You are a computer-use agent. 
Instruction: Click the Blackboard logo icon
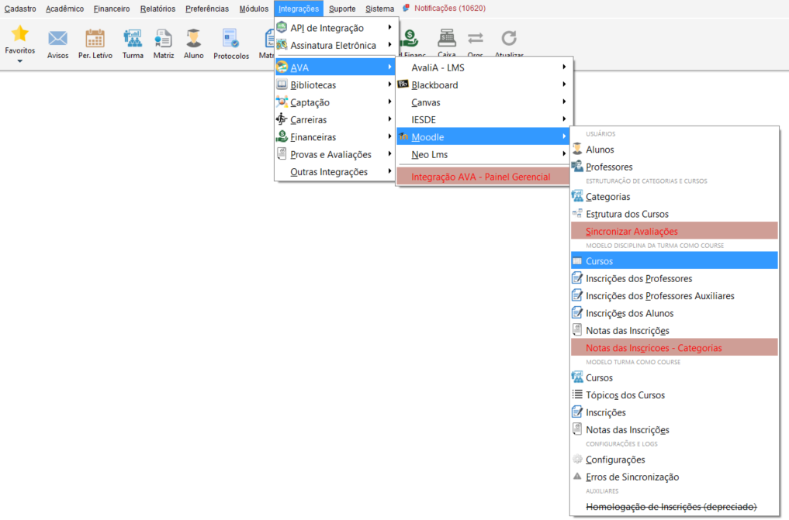(403, 84)
